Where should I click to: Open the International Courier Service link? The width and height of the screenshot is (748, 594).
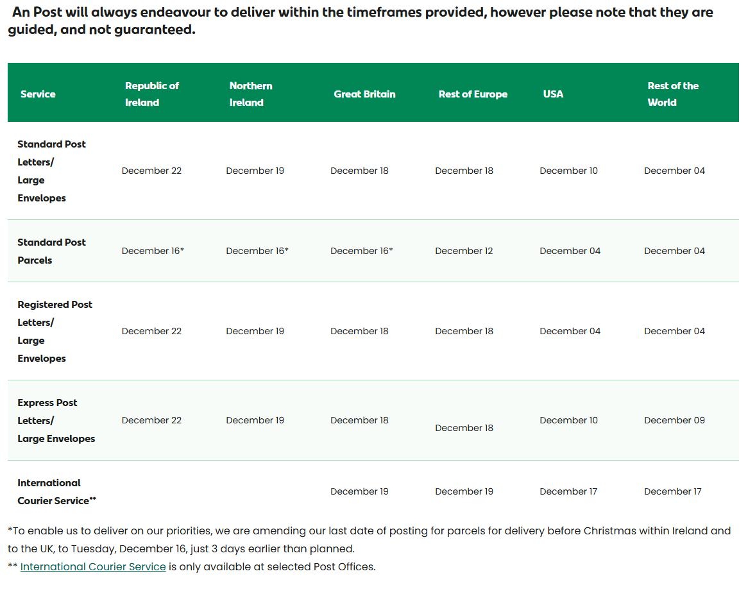pyautogui.click(x=93, y=567)
